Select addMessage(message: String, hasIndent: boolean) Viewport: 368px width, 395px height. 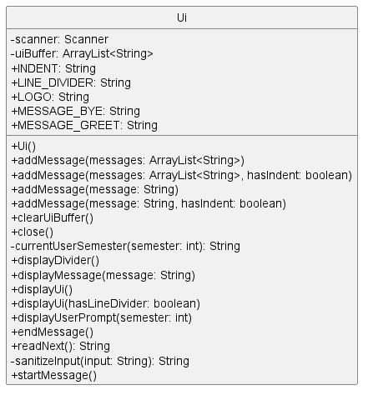tap(149, 203)
